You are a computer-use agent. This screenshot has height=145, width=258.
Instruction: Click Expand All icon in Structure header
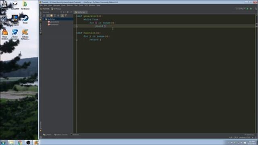[61, 12]
